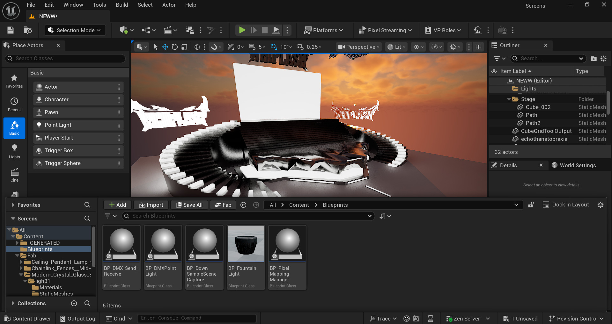The image size is (612, 324).
Task: Toggle scale snapping icon beside 0.25
Action: (x=300, y=47)
